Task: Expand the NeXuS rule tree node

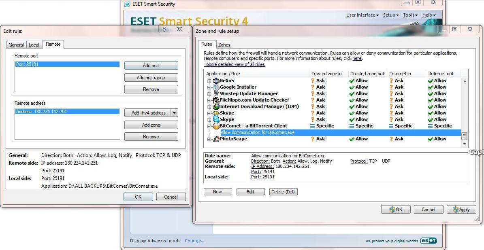Action: (x=209, y=81)
